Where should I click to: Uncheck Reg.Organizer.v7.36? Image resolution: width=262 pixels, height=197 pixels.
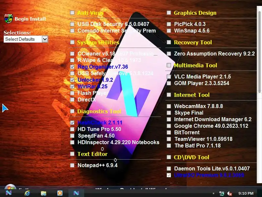click(72, 67)
